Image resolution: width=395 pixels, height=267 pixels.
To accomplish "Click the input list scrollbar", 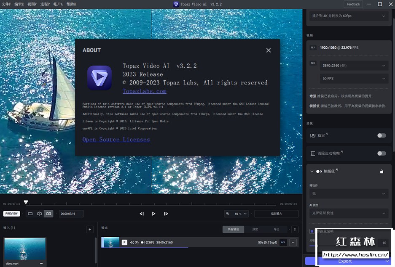I will pyautogui.click(x=96, y=250).
